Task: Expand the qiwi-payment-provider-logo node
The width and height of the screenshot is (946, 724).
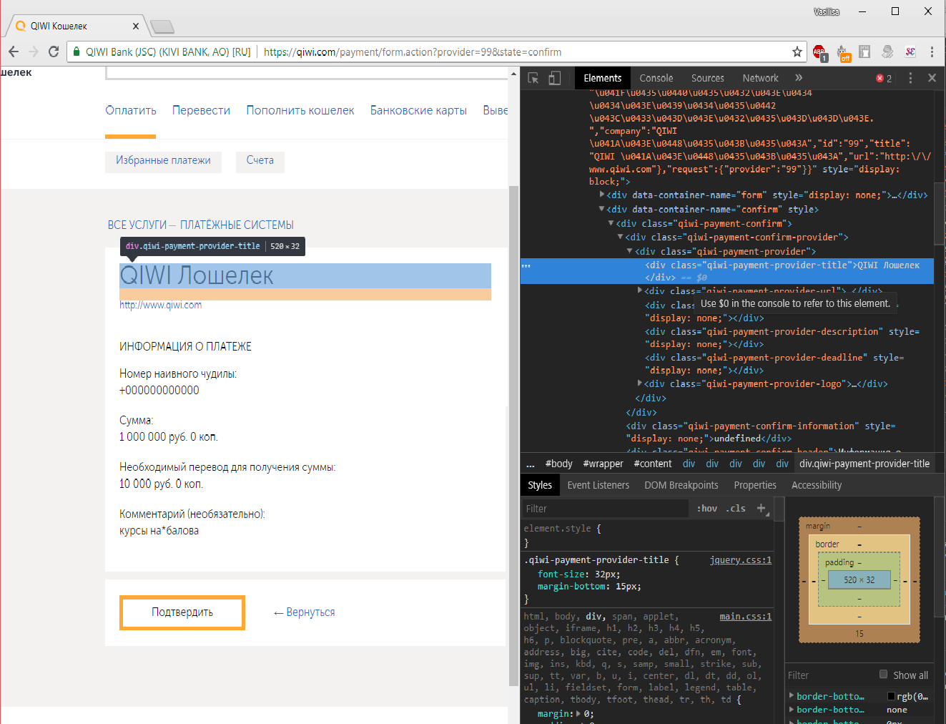Action: point(640,383)
